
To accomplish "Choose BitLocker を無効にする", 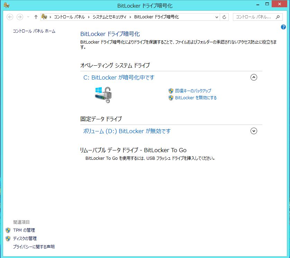I will (196, 98).
